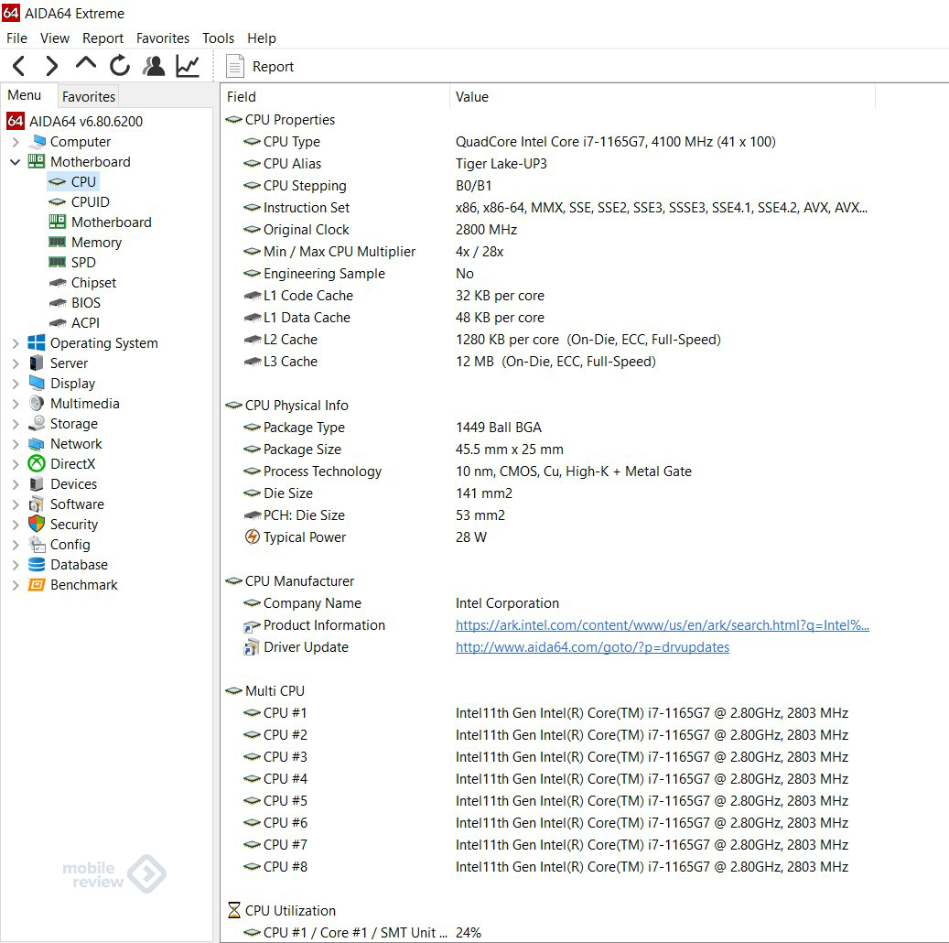The width and height of the screenshot is (949, 943).
Task: Select the Server icon
Action: pos(37,363)
